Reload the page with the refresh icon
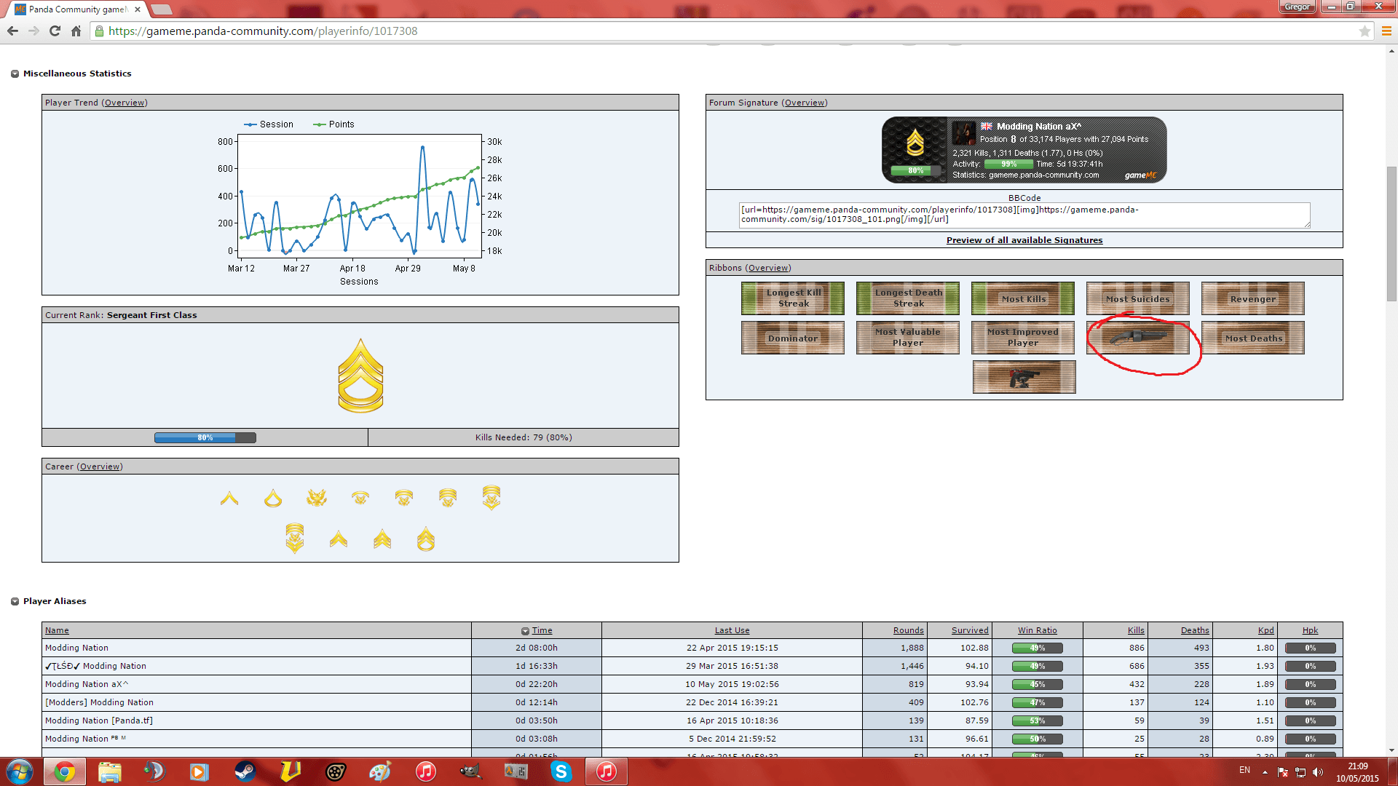Viewport: 1398px width, 786px height. 55,31
